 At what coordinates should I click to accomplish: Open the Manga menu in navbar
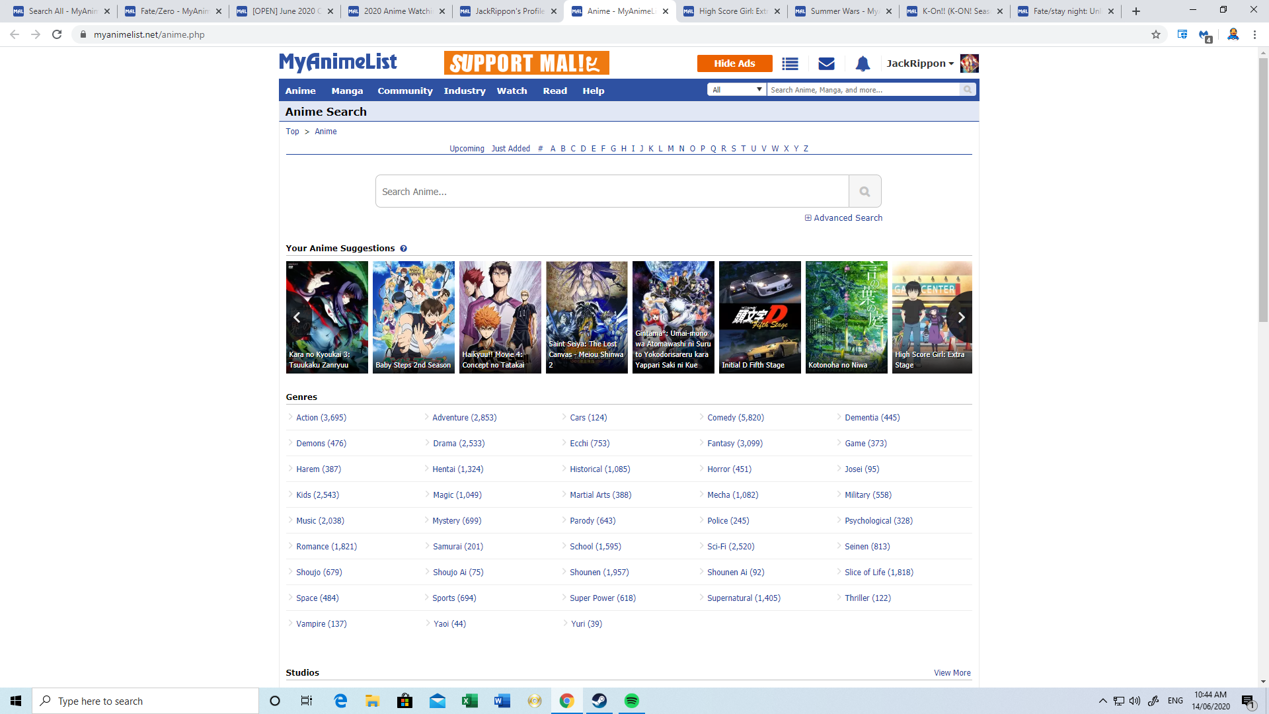(347, 91)
